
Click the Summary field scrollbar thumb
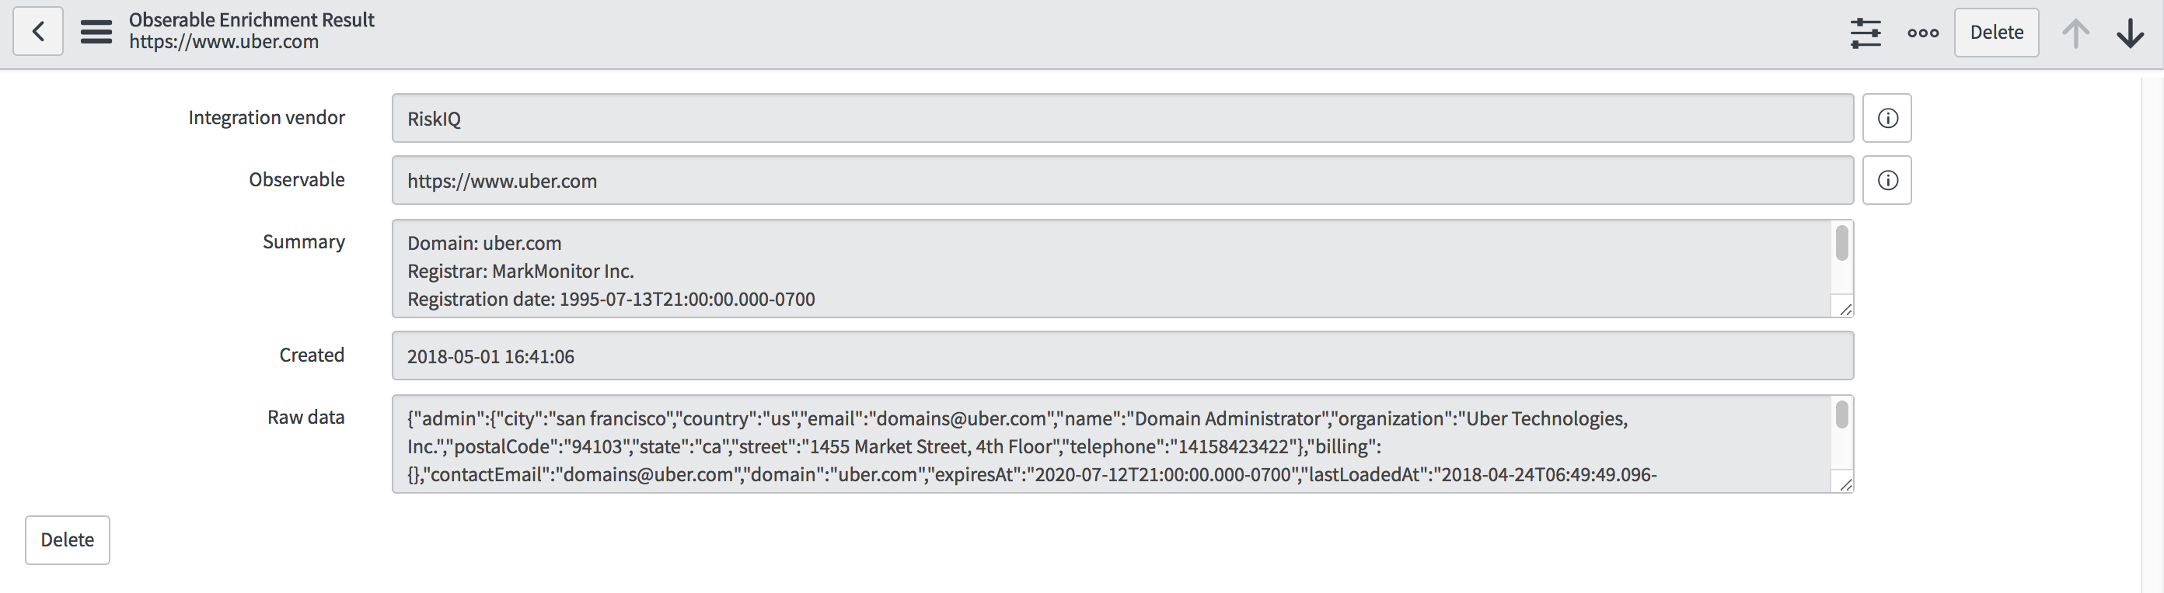[1842, 243]
